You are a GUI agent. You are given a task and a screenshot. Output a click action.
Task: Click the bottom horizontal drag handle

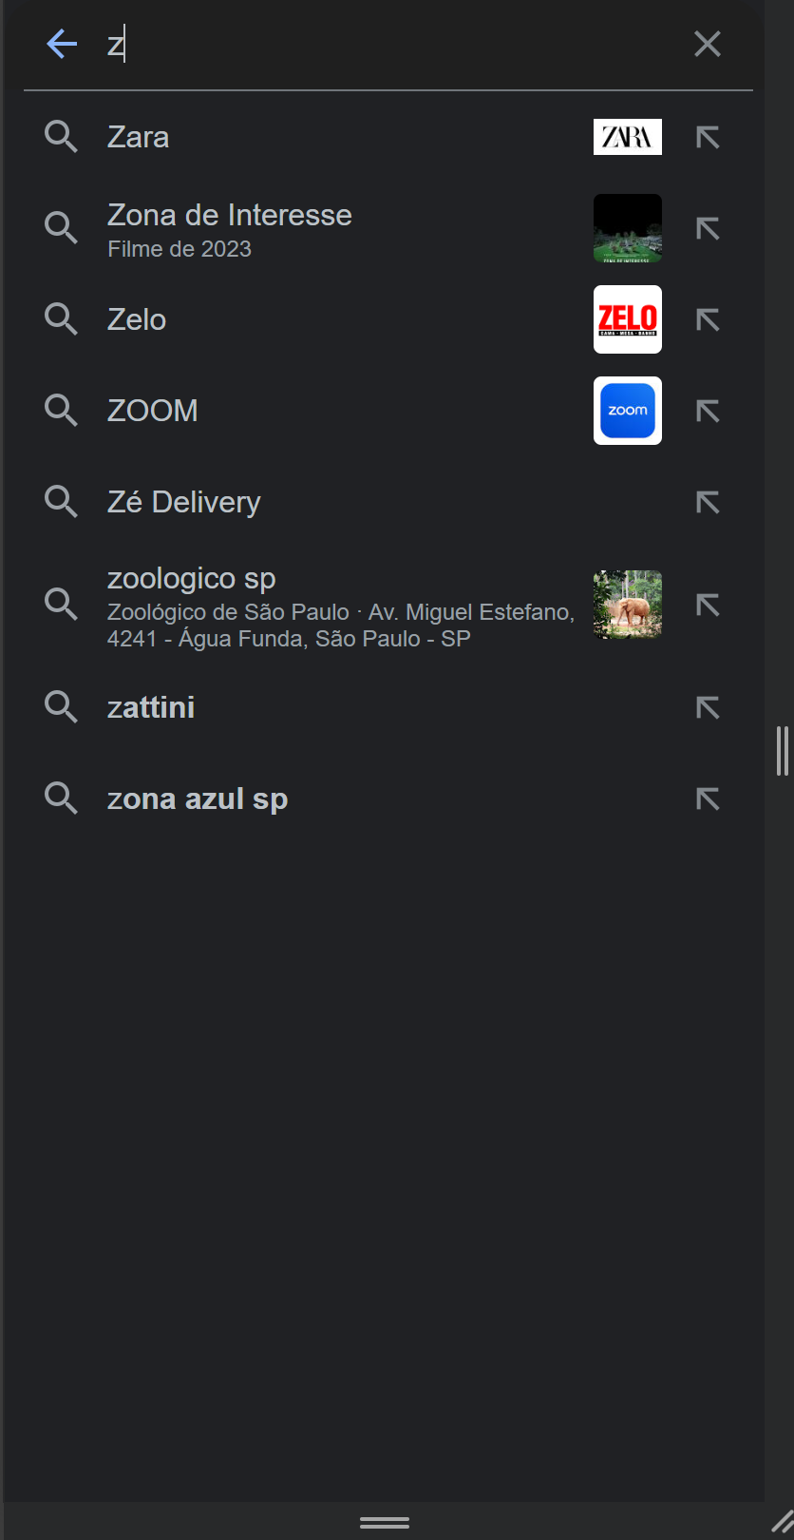pyautogui.click(x=385, y=1522)
